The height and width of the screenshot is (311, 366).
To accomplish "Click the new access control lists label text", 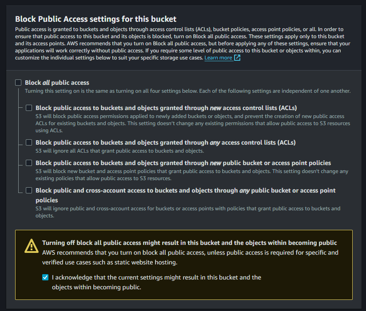I will click(166, 108).
